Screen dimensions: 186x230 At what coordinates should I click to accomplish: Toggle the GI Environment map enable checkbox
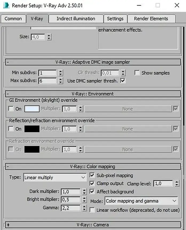(176, 108)
